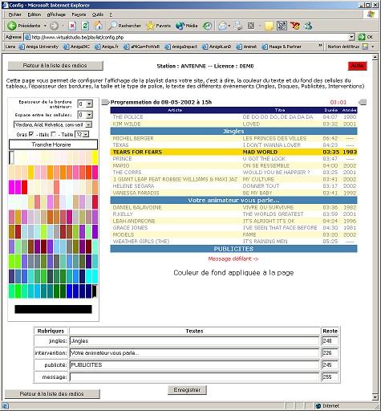Image resolution: width=381 pixels, height=411 pixels.
Task: Expand the address bar URL dropdown
Action: coord(351,37)
